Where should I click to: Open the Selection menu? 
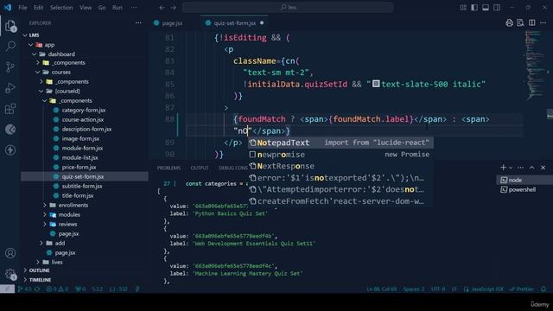[x=61, y=8]
